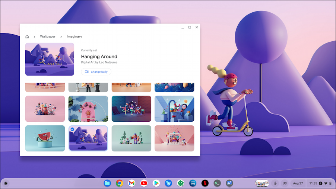Viewport: 336px width, 189px height.
Task: Open Prime Video from the shelf
Action: 193,183
